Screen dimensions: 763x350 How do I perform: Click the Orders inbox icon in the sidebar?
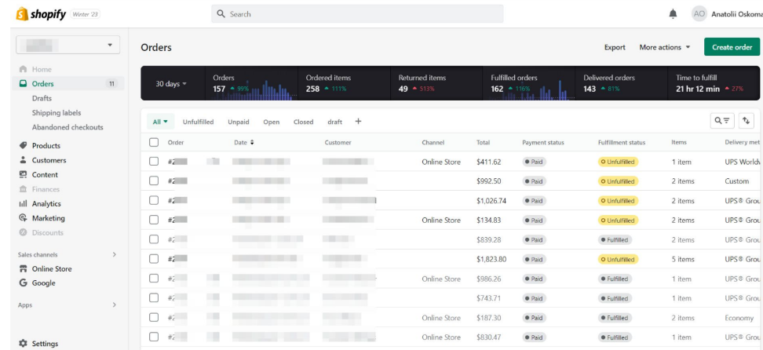pos(23,84)
